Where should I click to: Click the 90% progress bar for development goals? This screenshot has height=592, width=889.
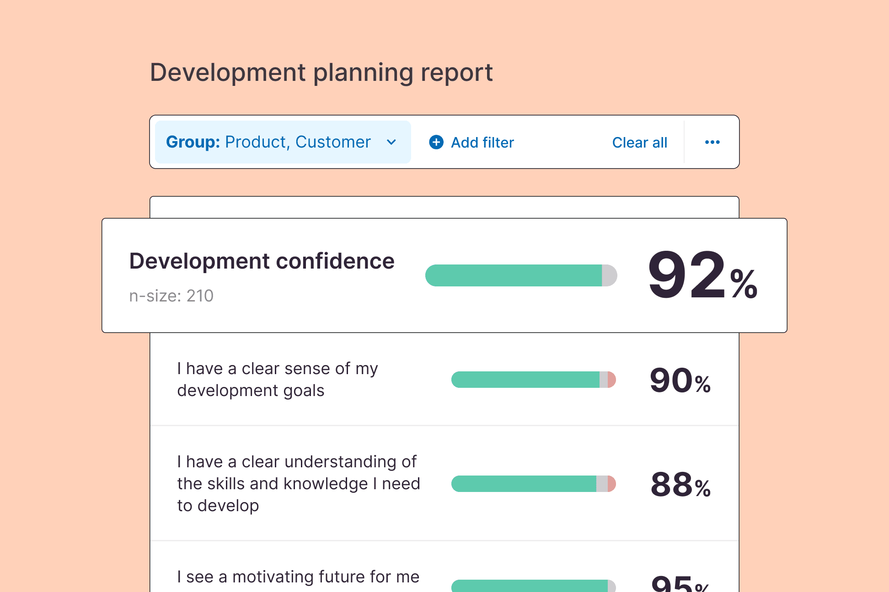(x=534, y=379)
